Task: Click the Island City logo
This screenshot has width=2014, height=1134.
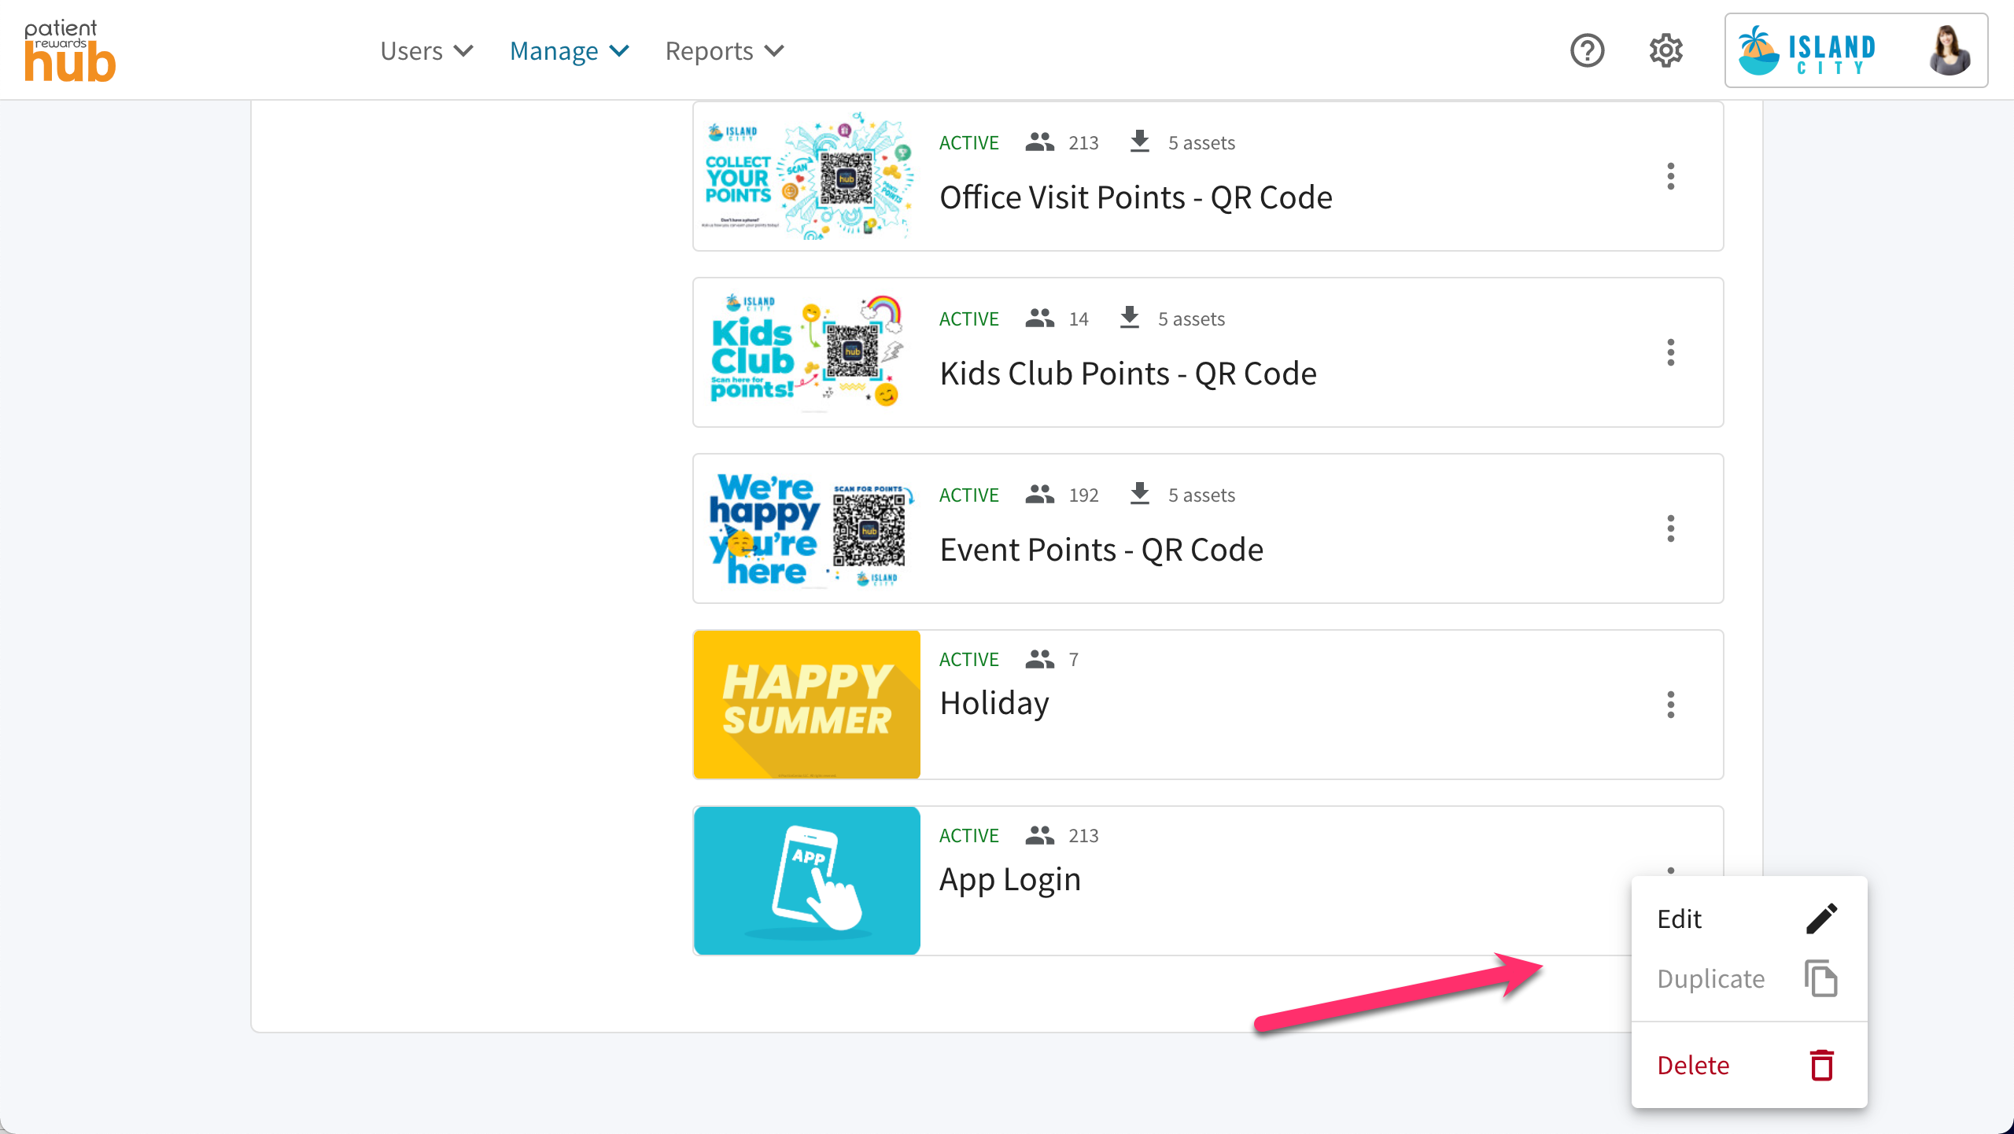Action: pyautogui.click(x=1807, y=51)
